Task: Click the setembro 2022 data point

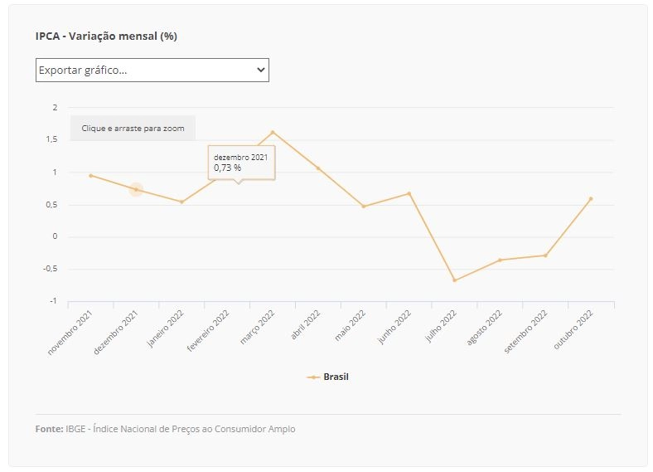Action: [x=545, y=255]
